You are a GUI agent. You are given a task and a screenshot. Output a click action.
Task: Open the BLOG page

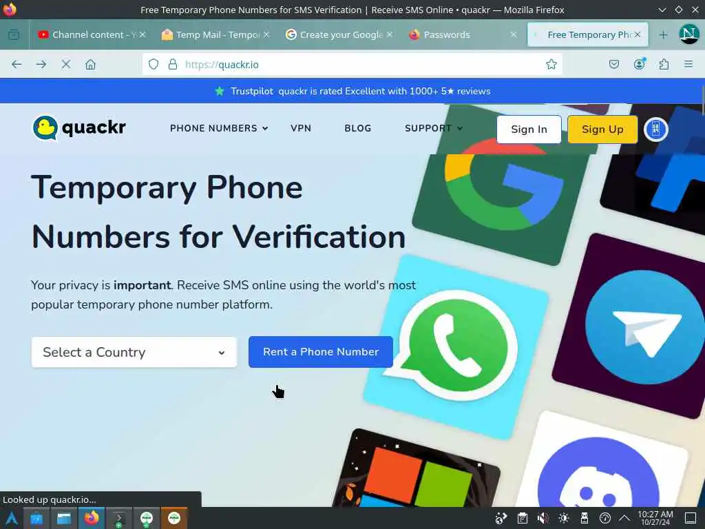358,128
